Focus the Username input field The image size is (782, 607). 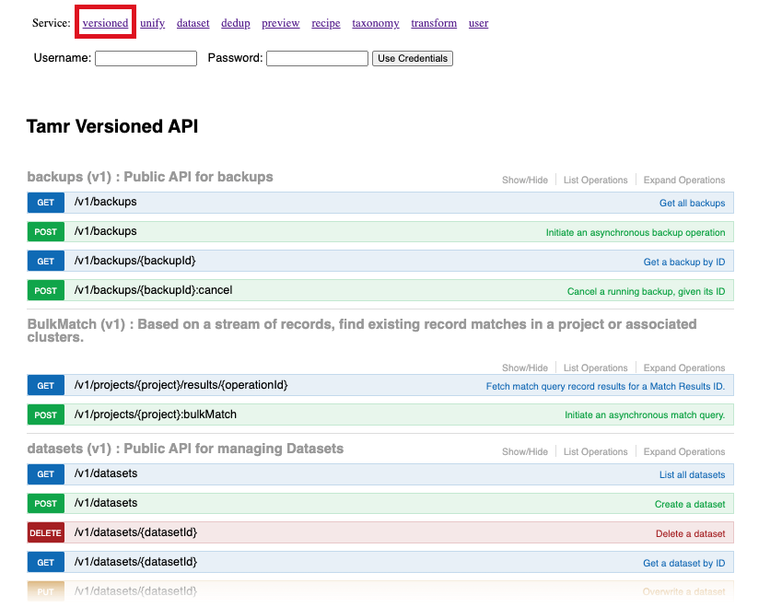coord(146,58)
